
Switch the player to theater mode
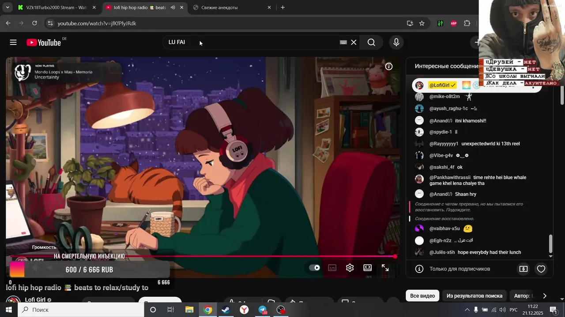pos(367,268)
